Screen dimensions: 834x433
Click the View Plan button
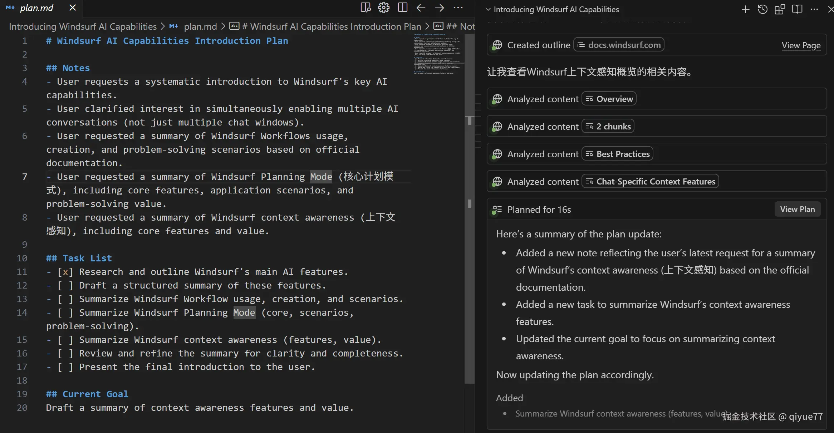point(797,210)
